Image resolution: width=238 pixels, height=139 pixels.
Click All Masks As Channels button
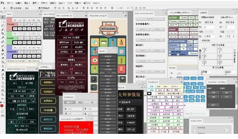[16, 61]
